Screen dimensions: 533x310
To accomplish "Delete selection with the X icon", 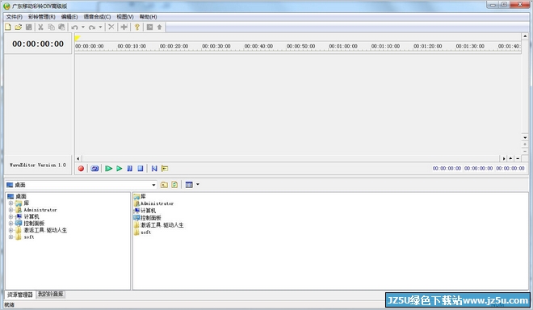I will tap(111, 27).
